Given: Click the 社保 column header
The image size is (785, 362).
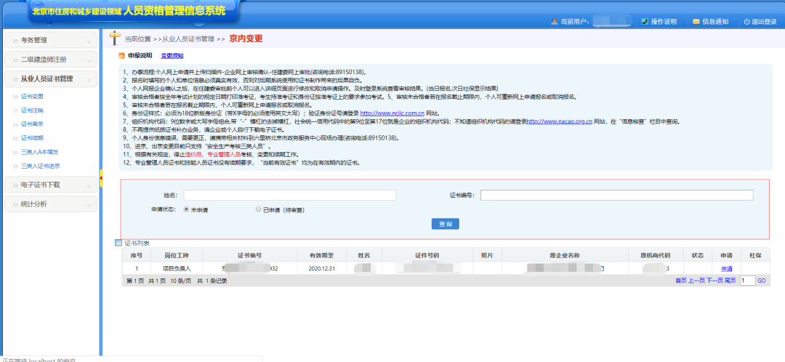Looking at the screenshot, I should pos(755,255).
